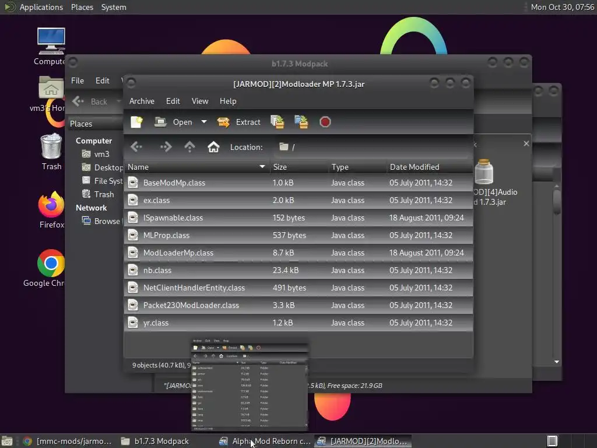Open the Help menu
The width and height of the screenshot is (597, 448).
click(x=228, y=101)
